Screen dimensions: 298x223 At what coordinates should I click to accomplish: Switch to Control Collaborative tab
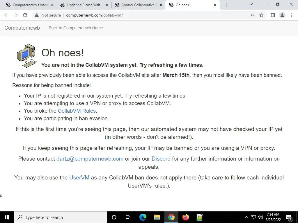pos(138,5)
